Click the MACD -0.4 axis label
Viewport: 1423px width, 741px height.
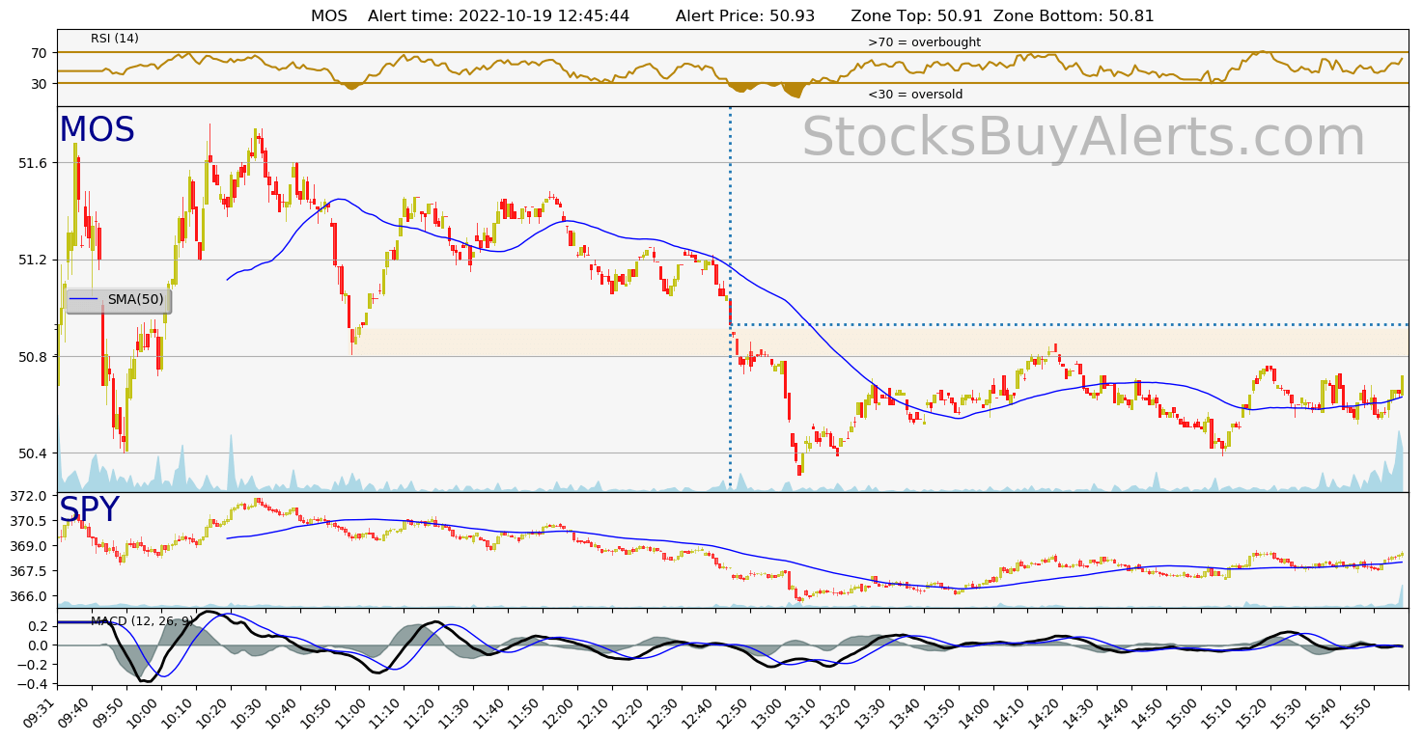[x=32, y=684]
